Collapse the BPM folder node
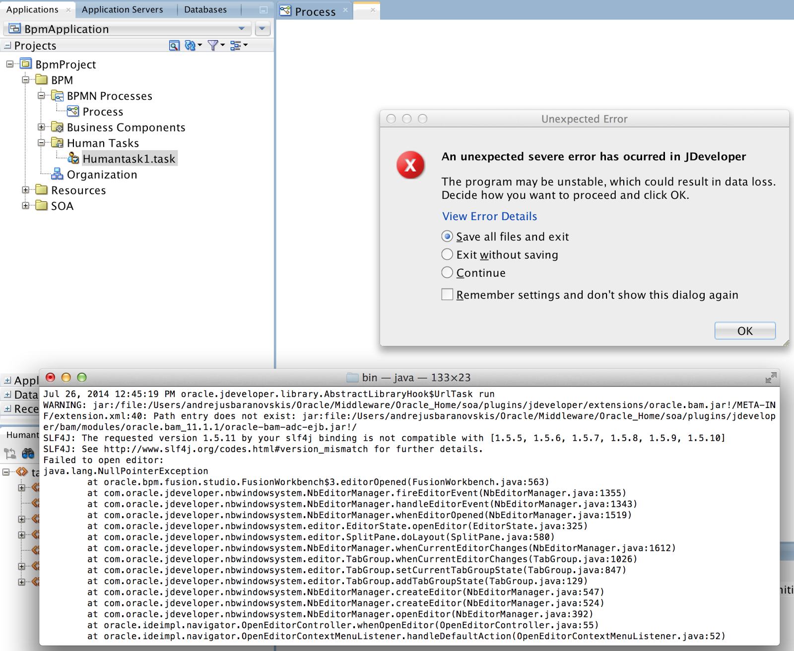This screenshot has height=651, width=794. pos(25,80)
